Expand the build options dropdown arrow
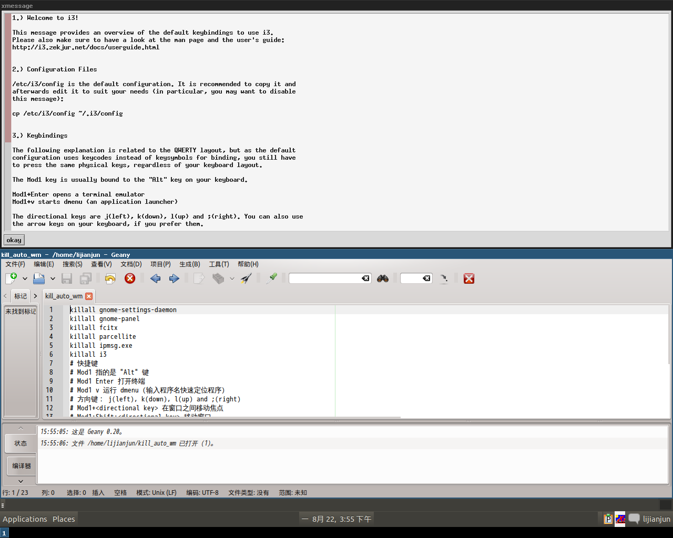The image size is (673, 538). (x=232, y=278)
